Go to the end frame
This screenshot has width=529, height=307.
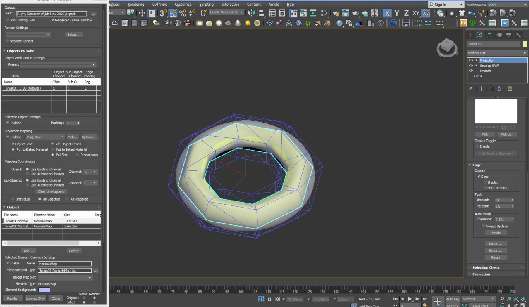(x=424, y=299)
